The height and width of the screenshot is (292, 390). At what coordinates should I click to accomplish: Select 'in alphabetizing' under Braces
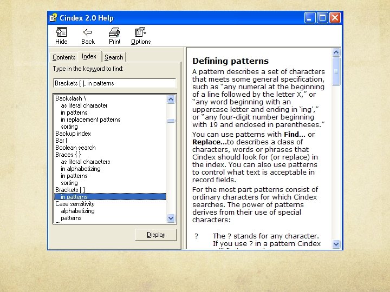tap(81, 169)
